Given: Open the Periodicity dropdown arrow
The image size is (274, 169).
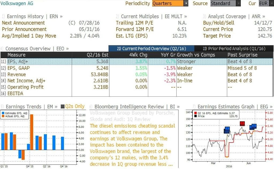Looking at the screenshot, I should tap(186, 3).
